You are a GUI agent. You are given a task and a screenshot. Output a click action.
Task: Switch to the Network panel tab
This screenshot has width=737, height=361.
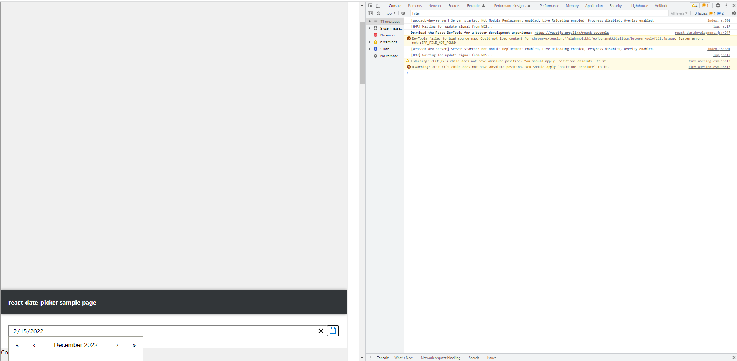click(435, 5)
